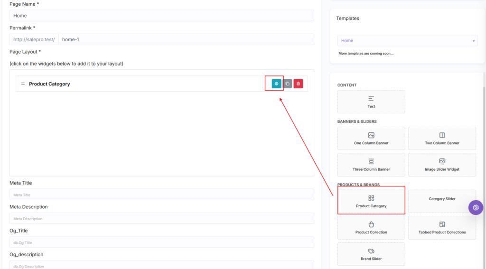Open the purple floating settings button
486x269 pixels.
coord(476,208)
